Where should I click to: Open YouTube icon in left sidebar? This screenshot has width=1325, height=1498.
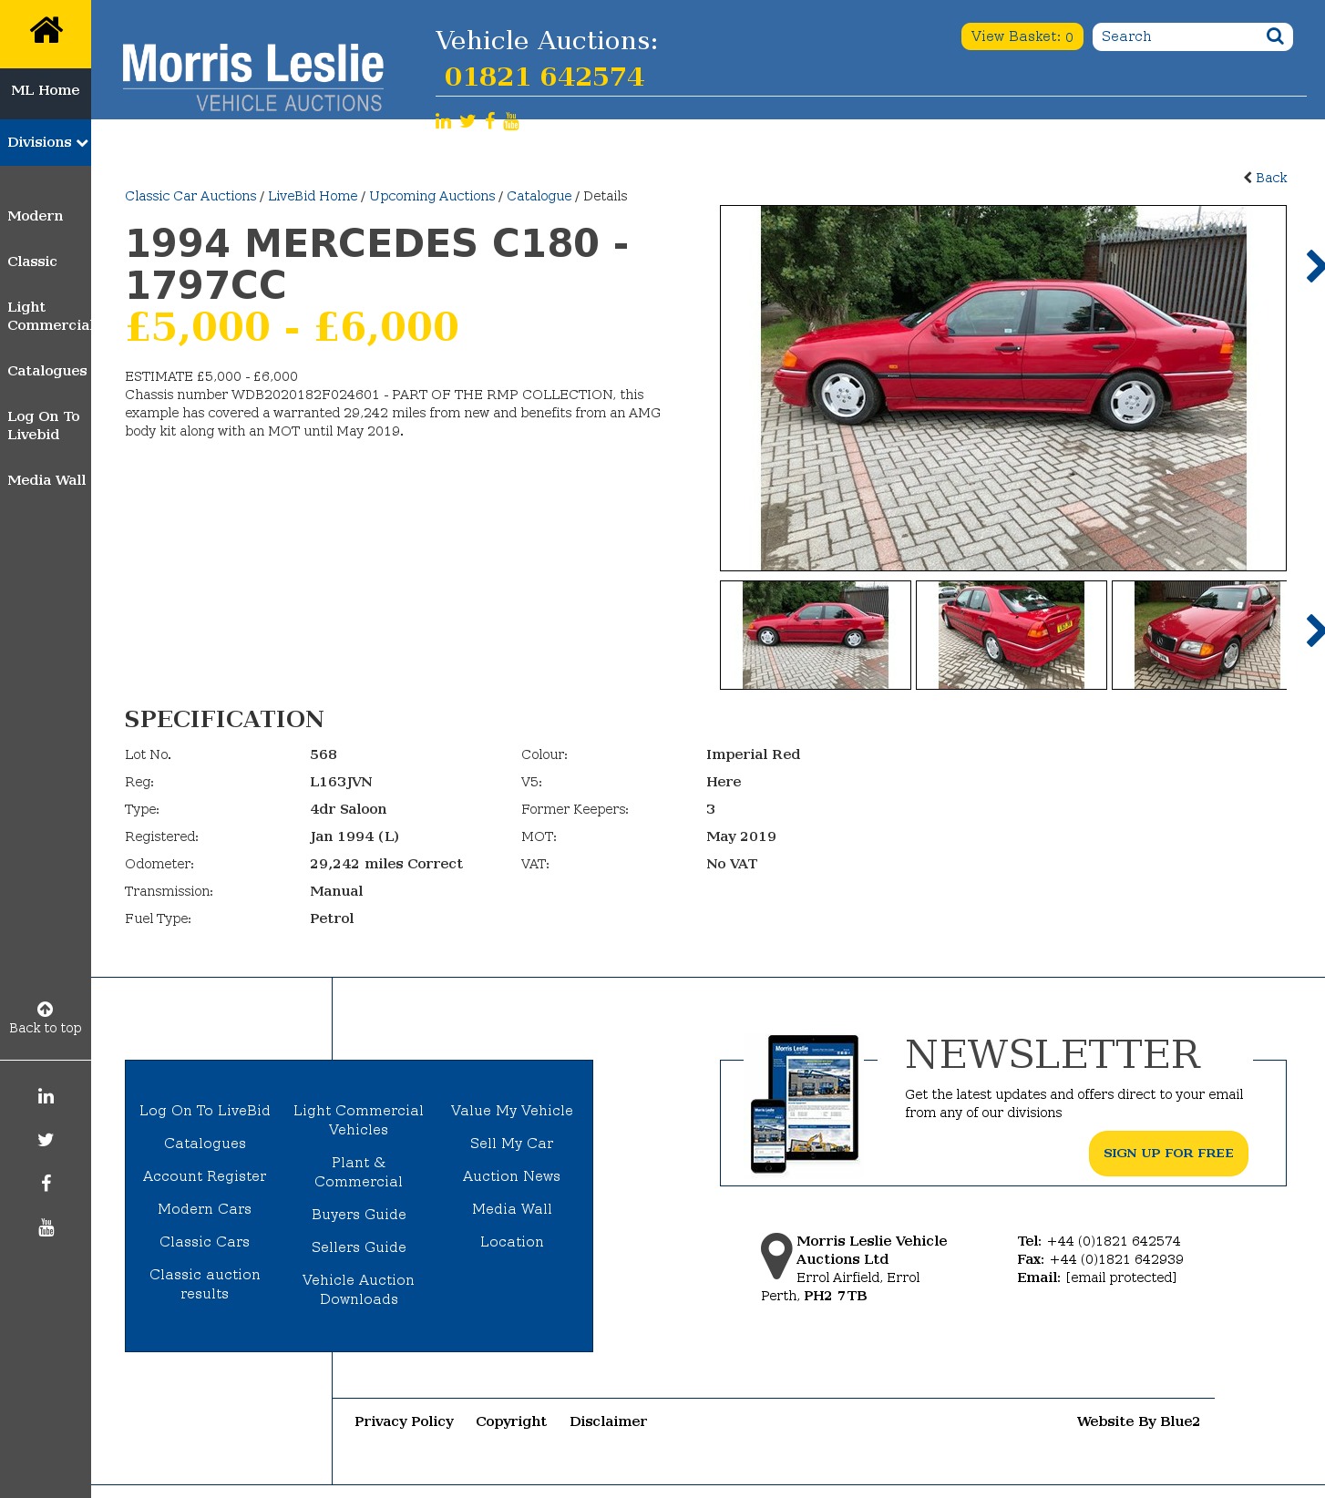point(46,1227)
